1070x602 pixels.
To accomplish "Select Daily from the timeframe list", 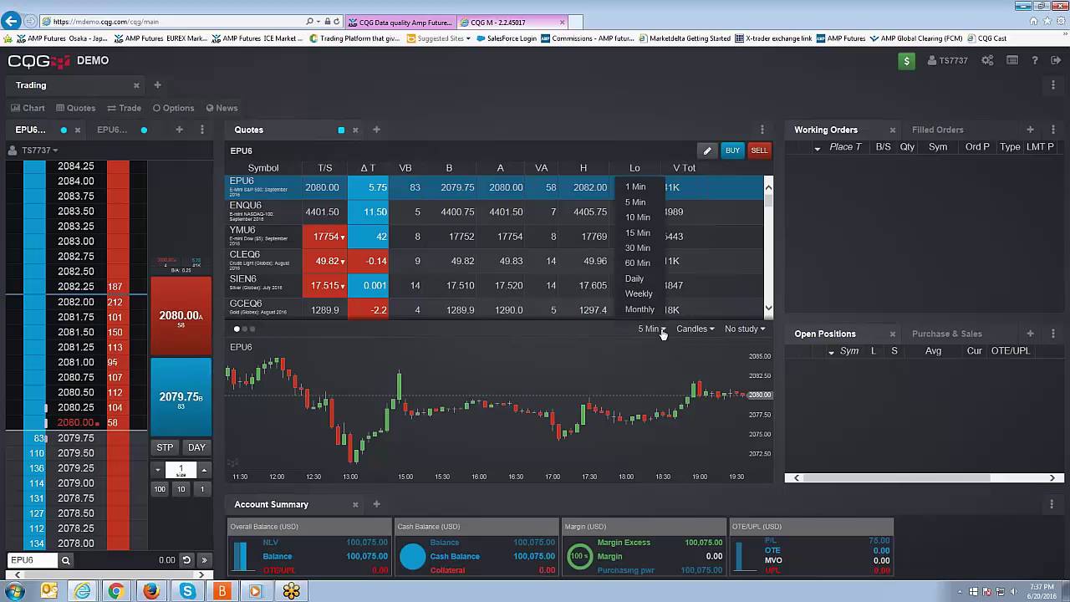I will click(634, 278).
